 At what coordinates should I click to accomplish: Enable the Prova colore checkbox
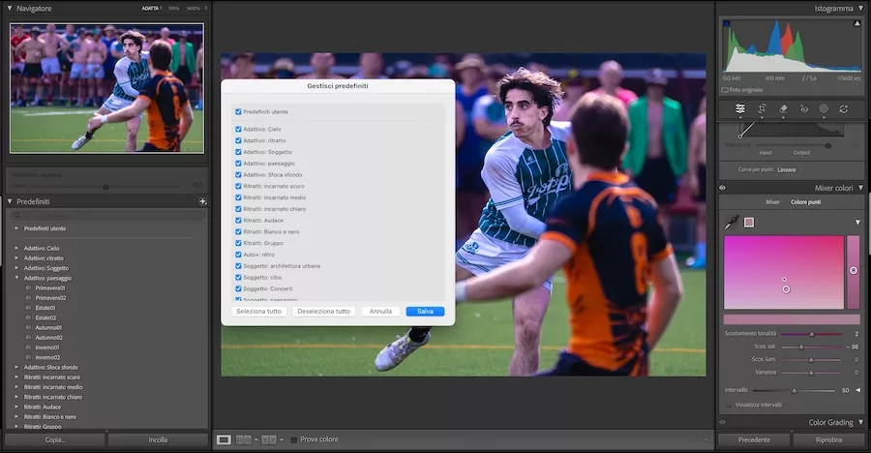click(x=294, y=439)
